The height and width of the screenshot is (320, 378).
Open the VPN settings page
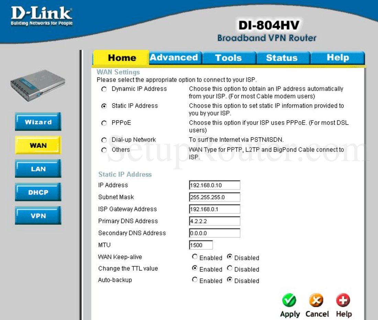tap(38, 215)
